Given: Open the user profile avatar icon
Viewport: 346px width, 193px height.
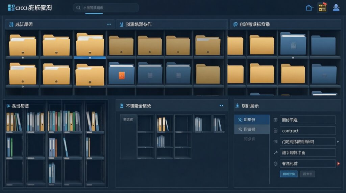Looking at the screenshot, I should pyautogui.click(x=336, y=8).
